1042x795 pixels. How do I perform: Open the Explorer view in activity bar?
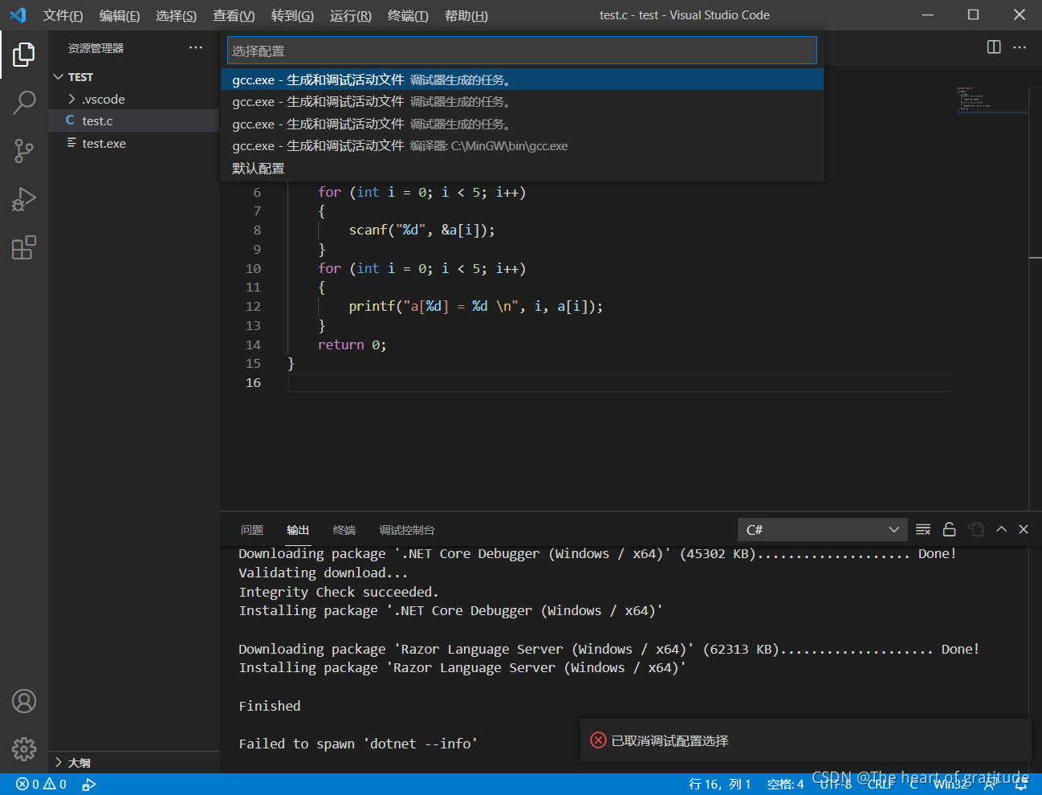pos(24,55)
